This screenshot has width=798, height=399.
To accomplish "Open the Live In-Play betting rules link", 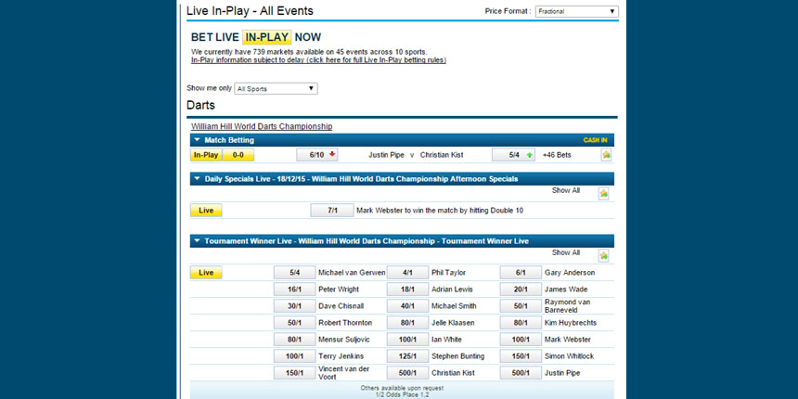I will tap(318, 60).
